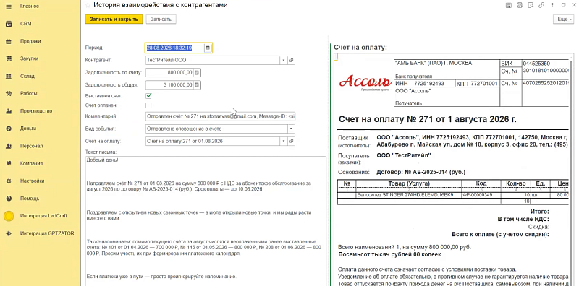Click the Договор № АБ-2025-014 text

pos(420,172)
